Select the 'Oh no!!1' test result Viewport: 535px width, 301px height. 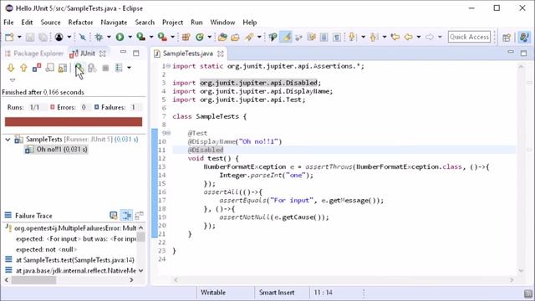tap(57, 150)
